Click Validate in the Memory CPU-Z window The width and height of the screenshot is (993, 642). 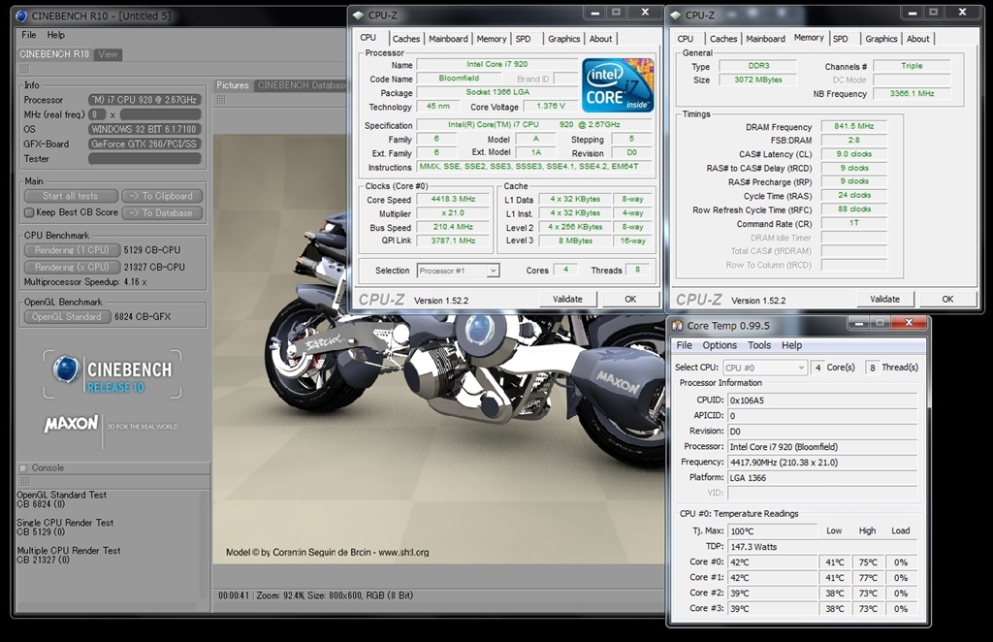[884, 299]
